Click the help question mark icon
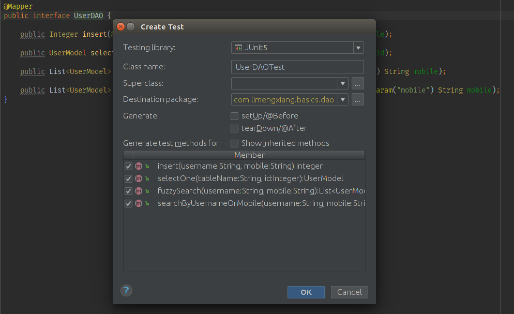Screen dimensions: 514x314 (x=126, y=290)
